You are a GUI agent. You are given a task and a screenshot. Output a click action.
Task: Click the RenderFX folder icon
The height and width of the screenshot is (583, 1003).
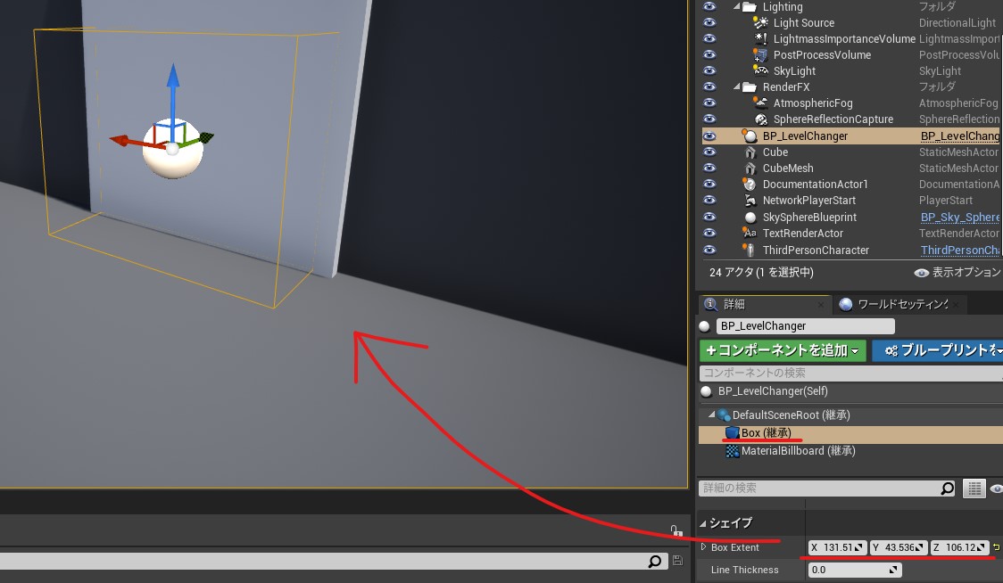[x=750, y=87]
